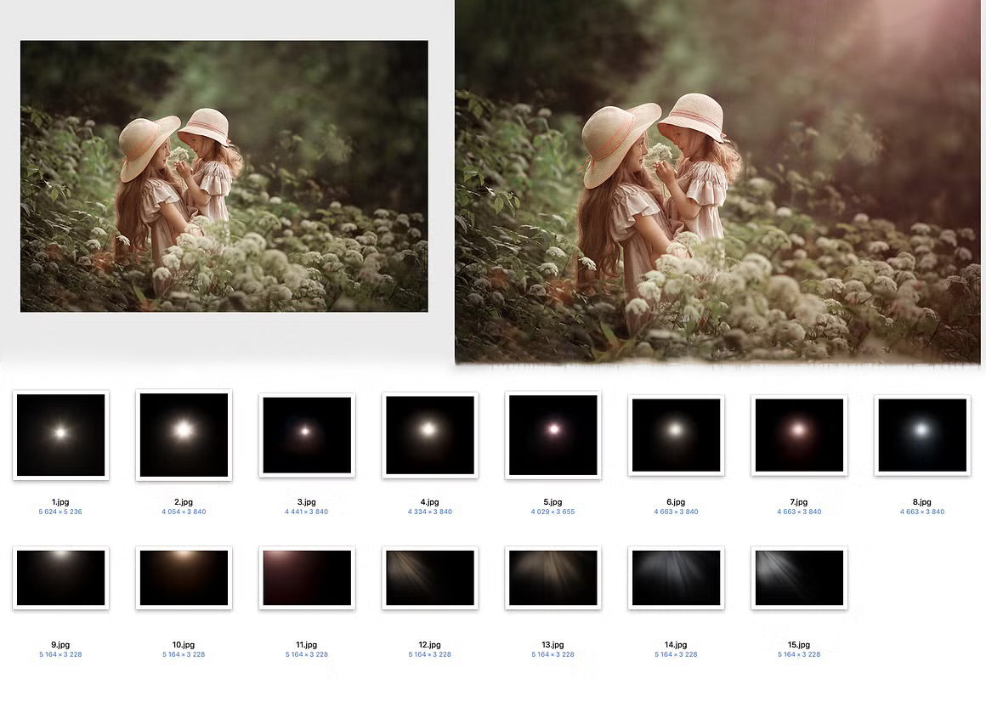
Task: View the 3.jpg dim light overlay
Action: tap(307, 435)
